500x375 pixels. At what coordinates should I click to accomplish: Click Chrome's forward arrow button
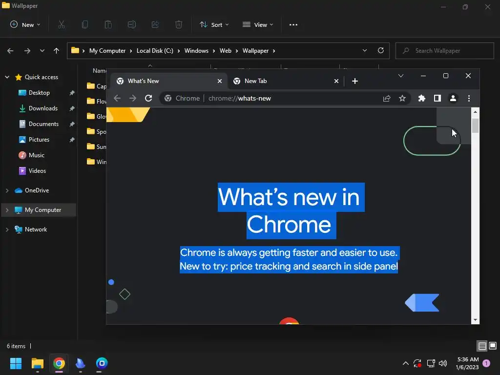pyautogui.click(x=133, y=98)
